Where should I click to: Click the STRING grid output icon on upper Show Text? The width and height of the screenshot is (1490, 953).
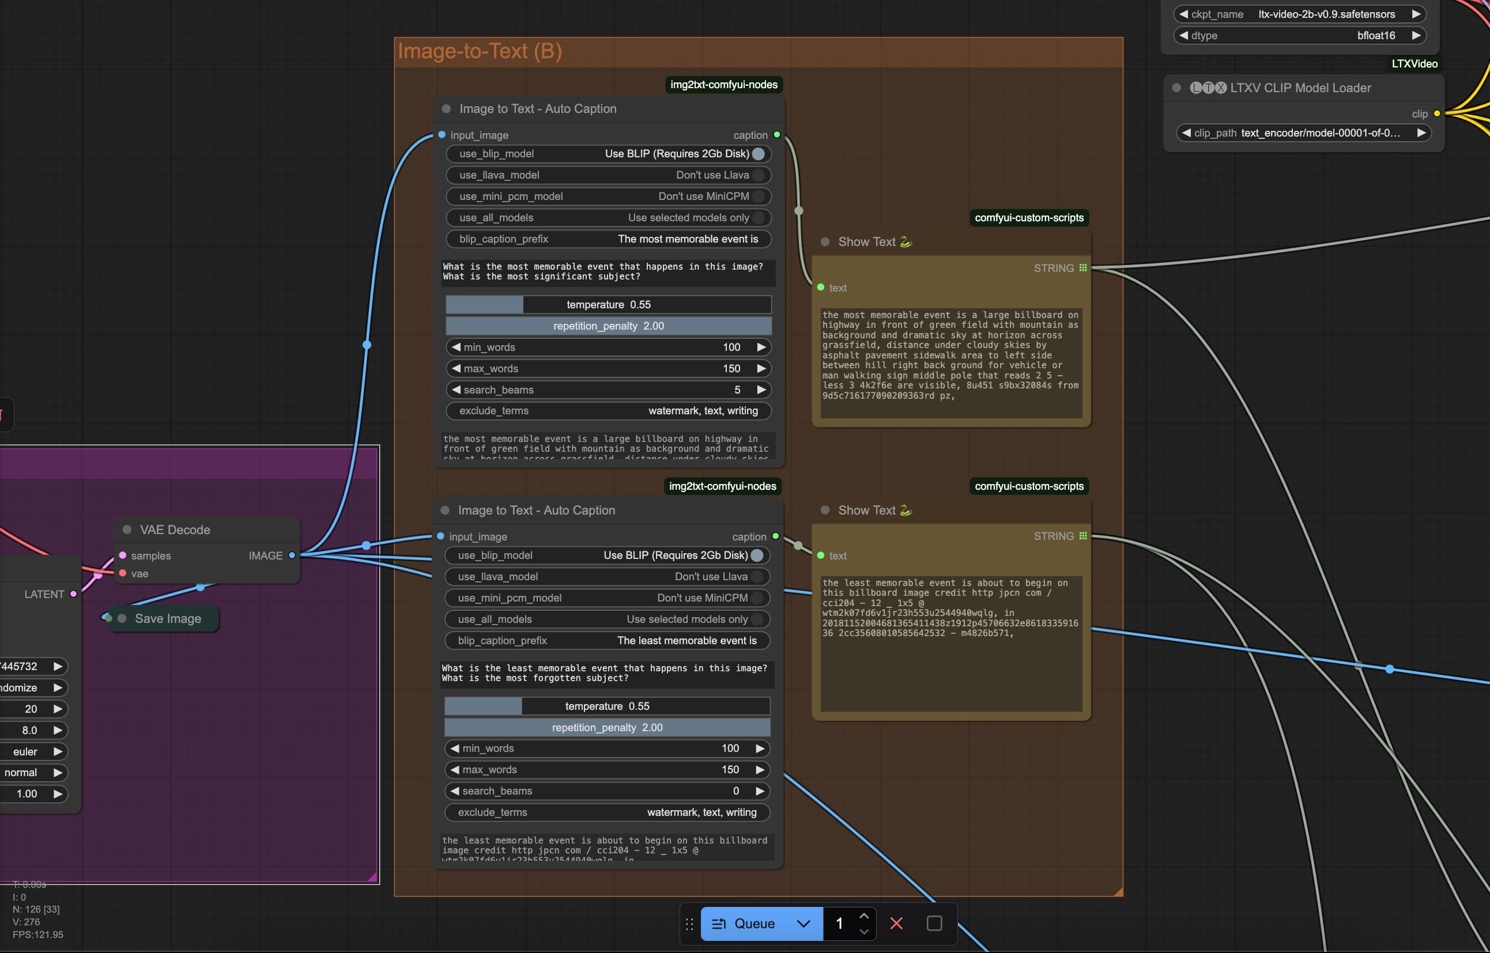tap(1082, 268)
